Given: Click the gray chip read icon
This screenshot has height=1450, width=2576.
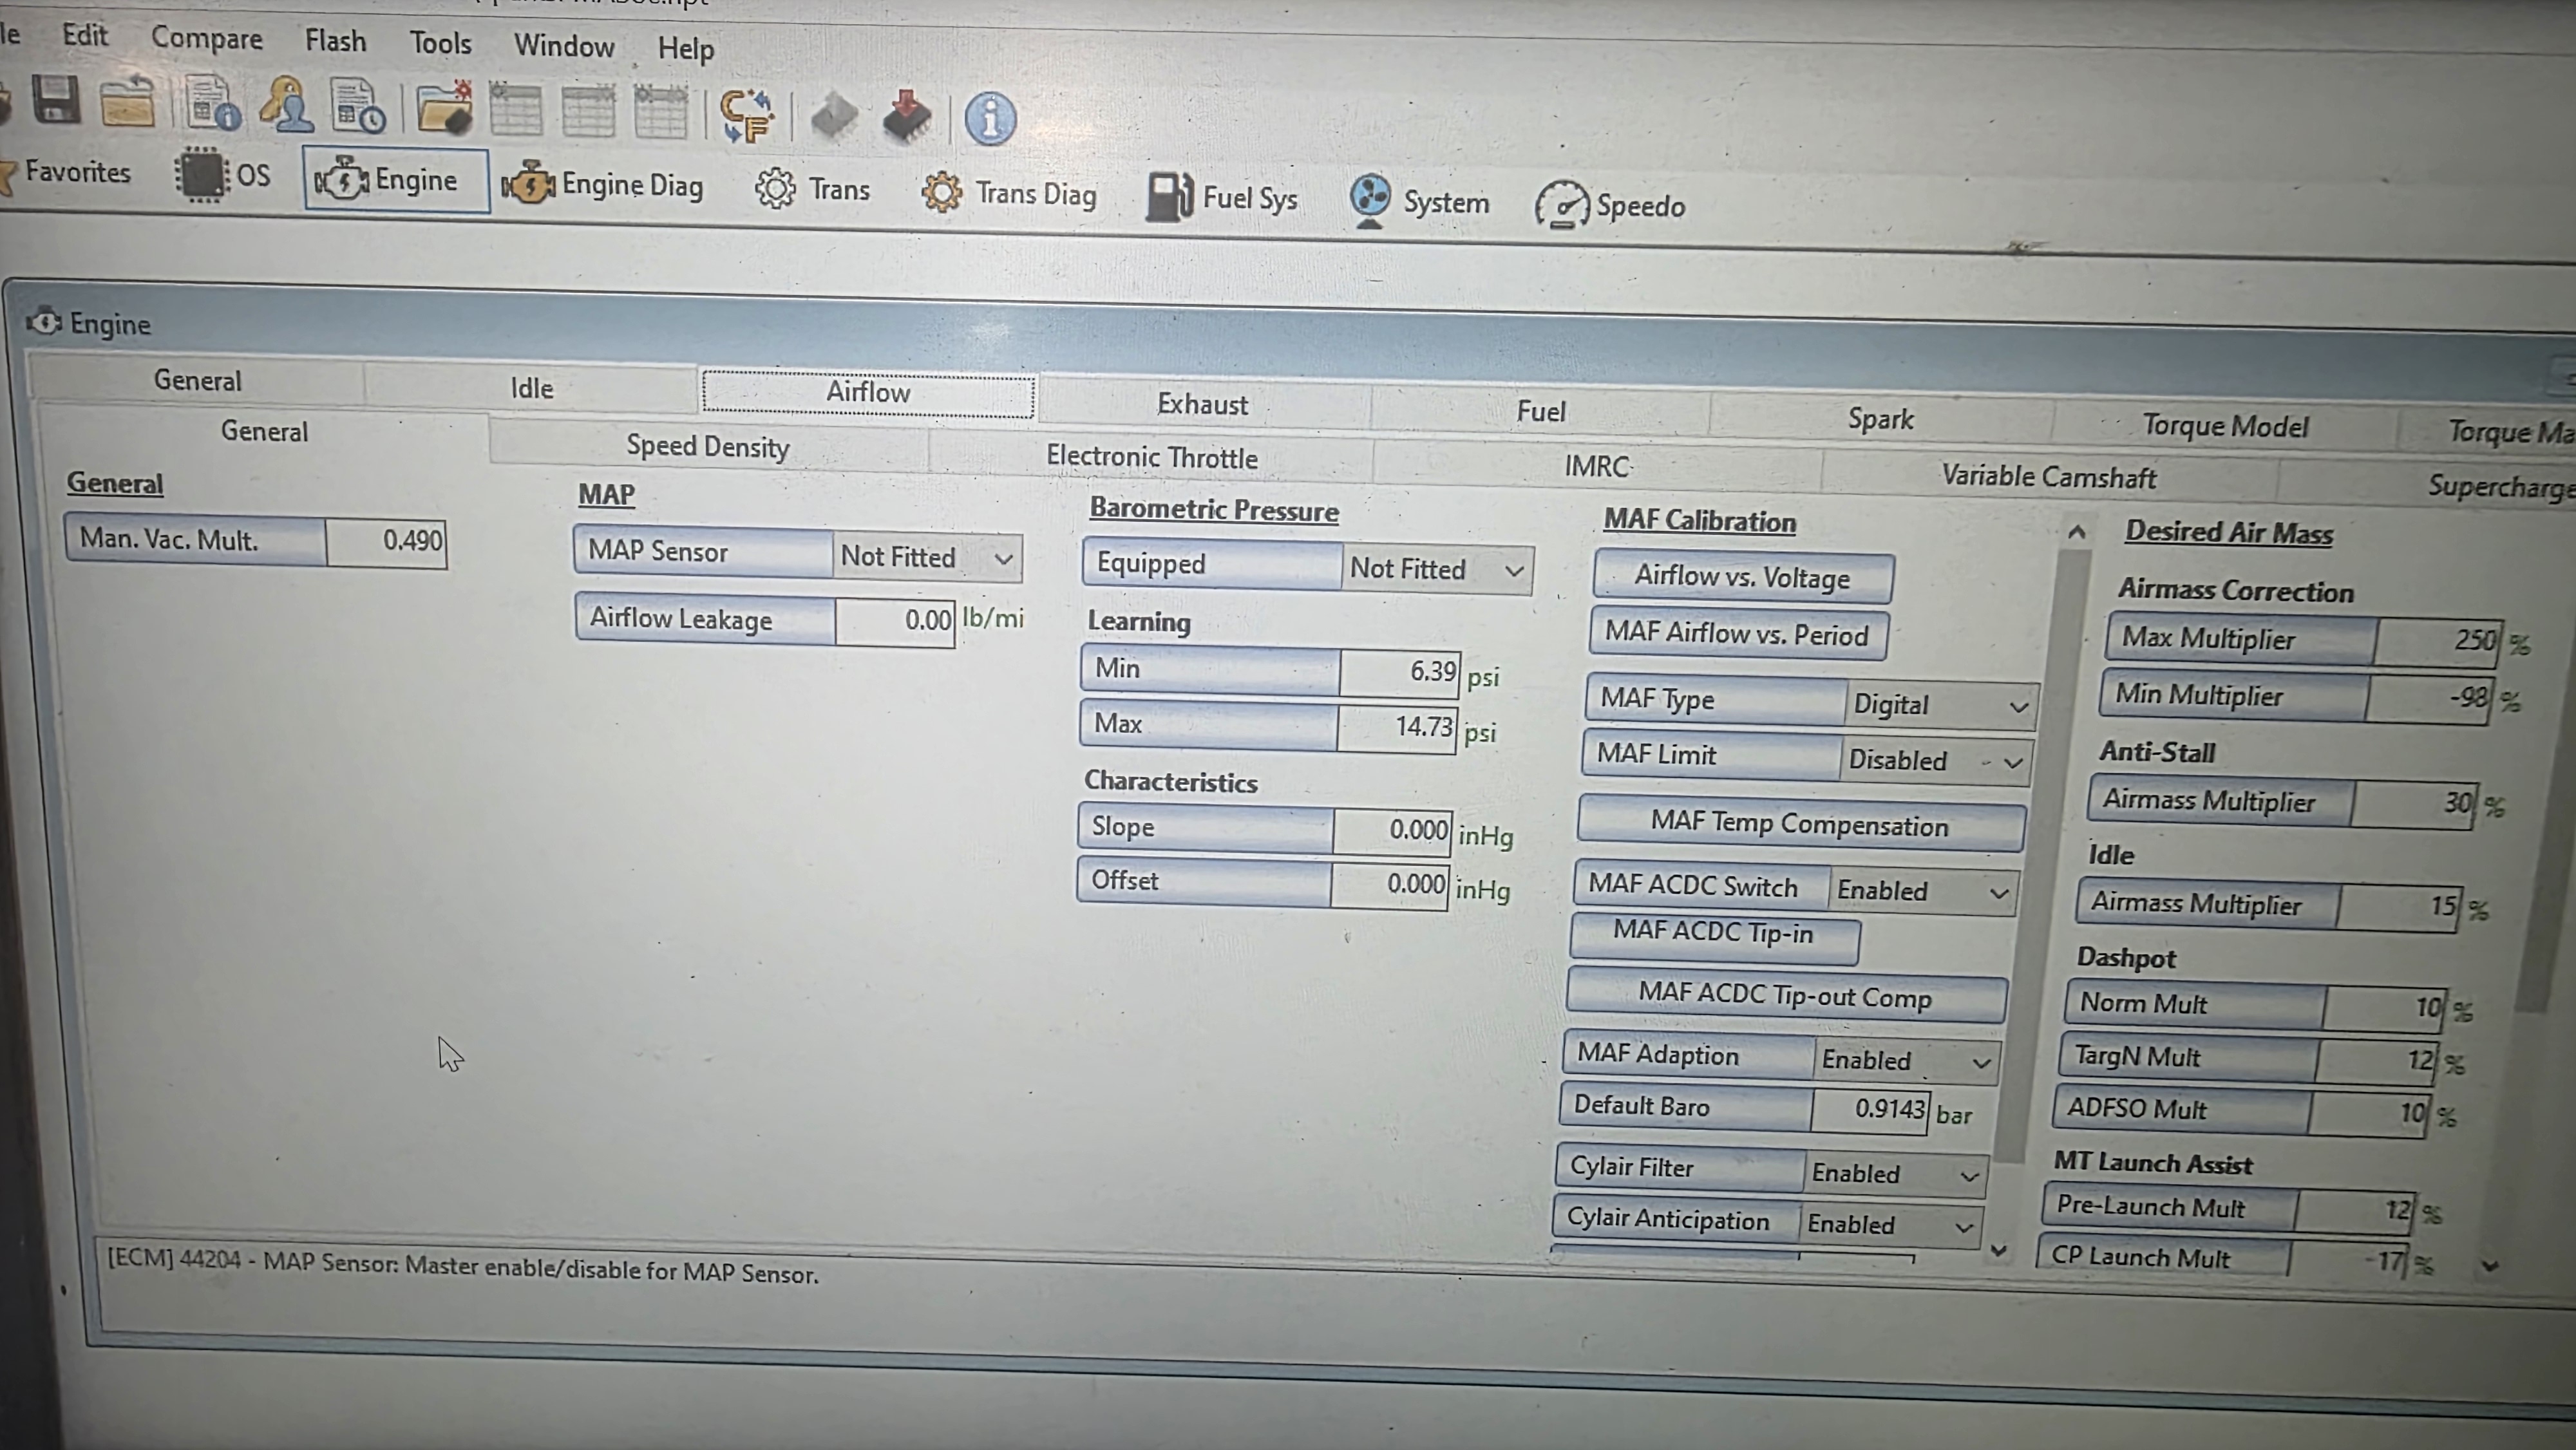Looking at the screenshot, I should (x=833, y=117).
